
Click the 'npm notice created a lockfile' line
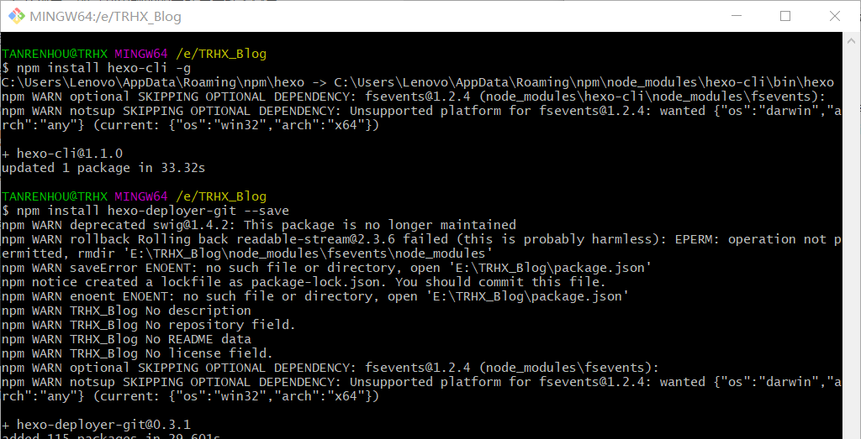(x=304, y=282)
